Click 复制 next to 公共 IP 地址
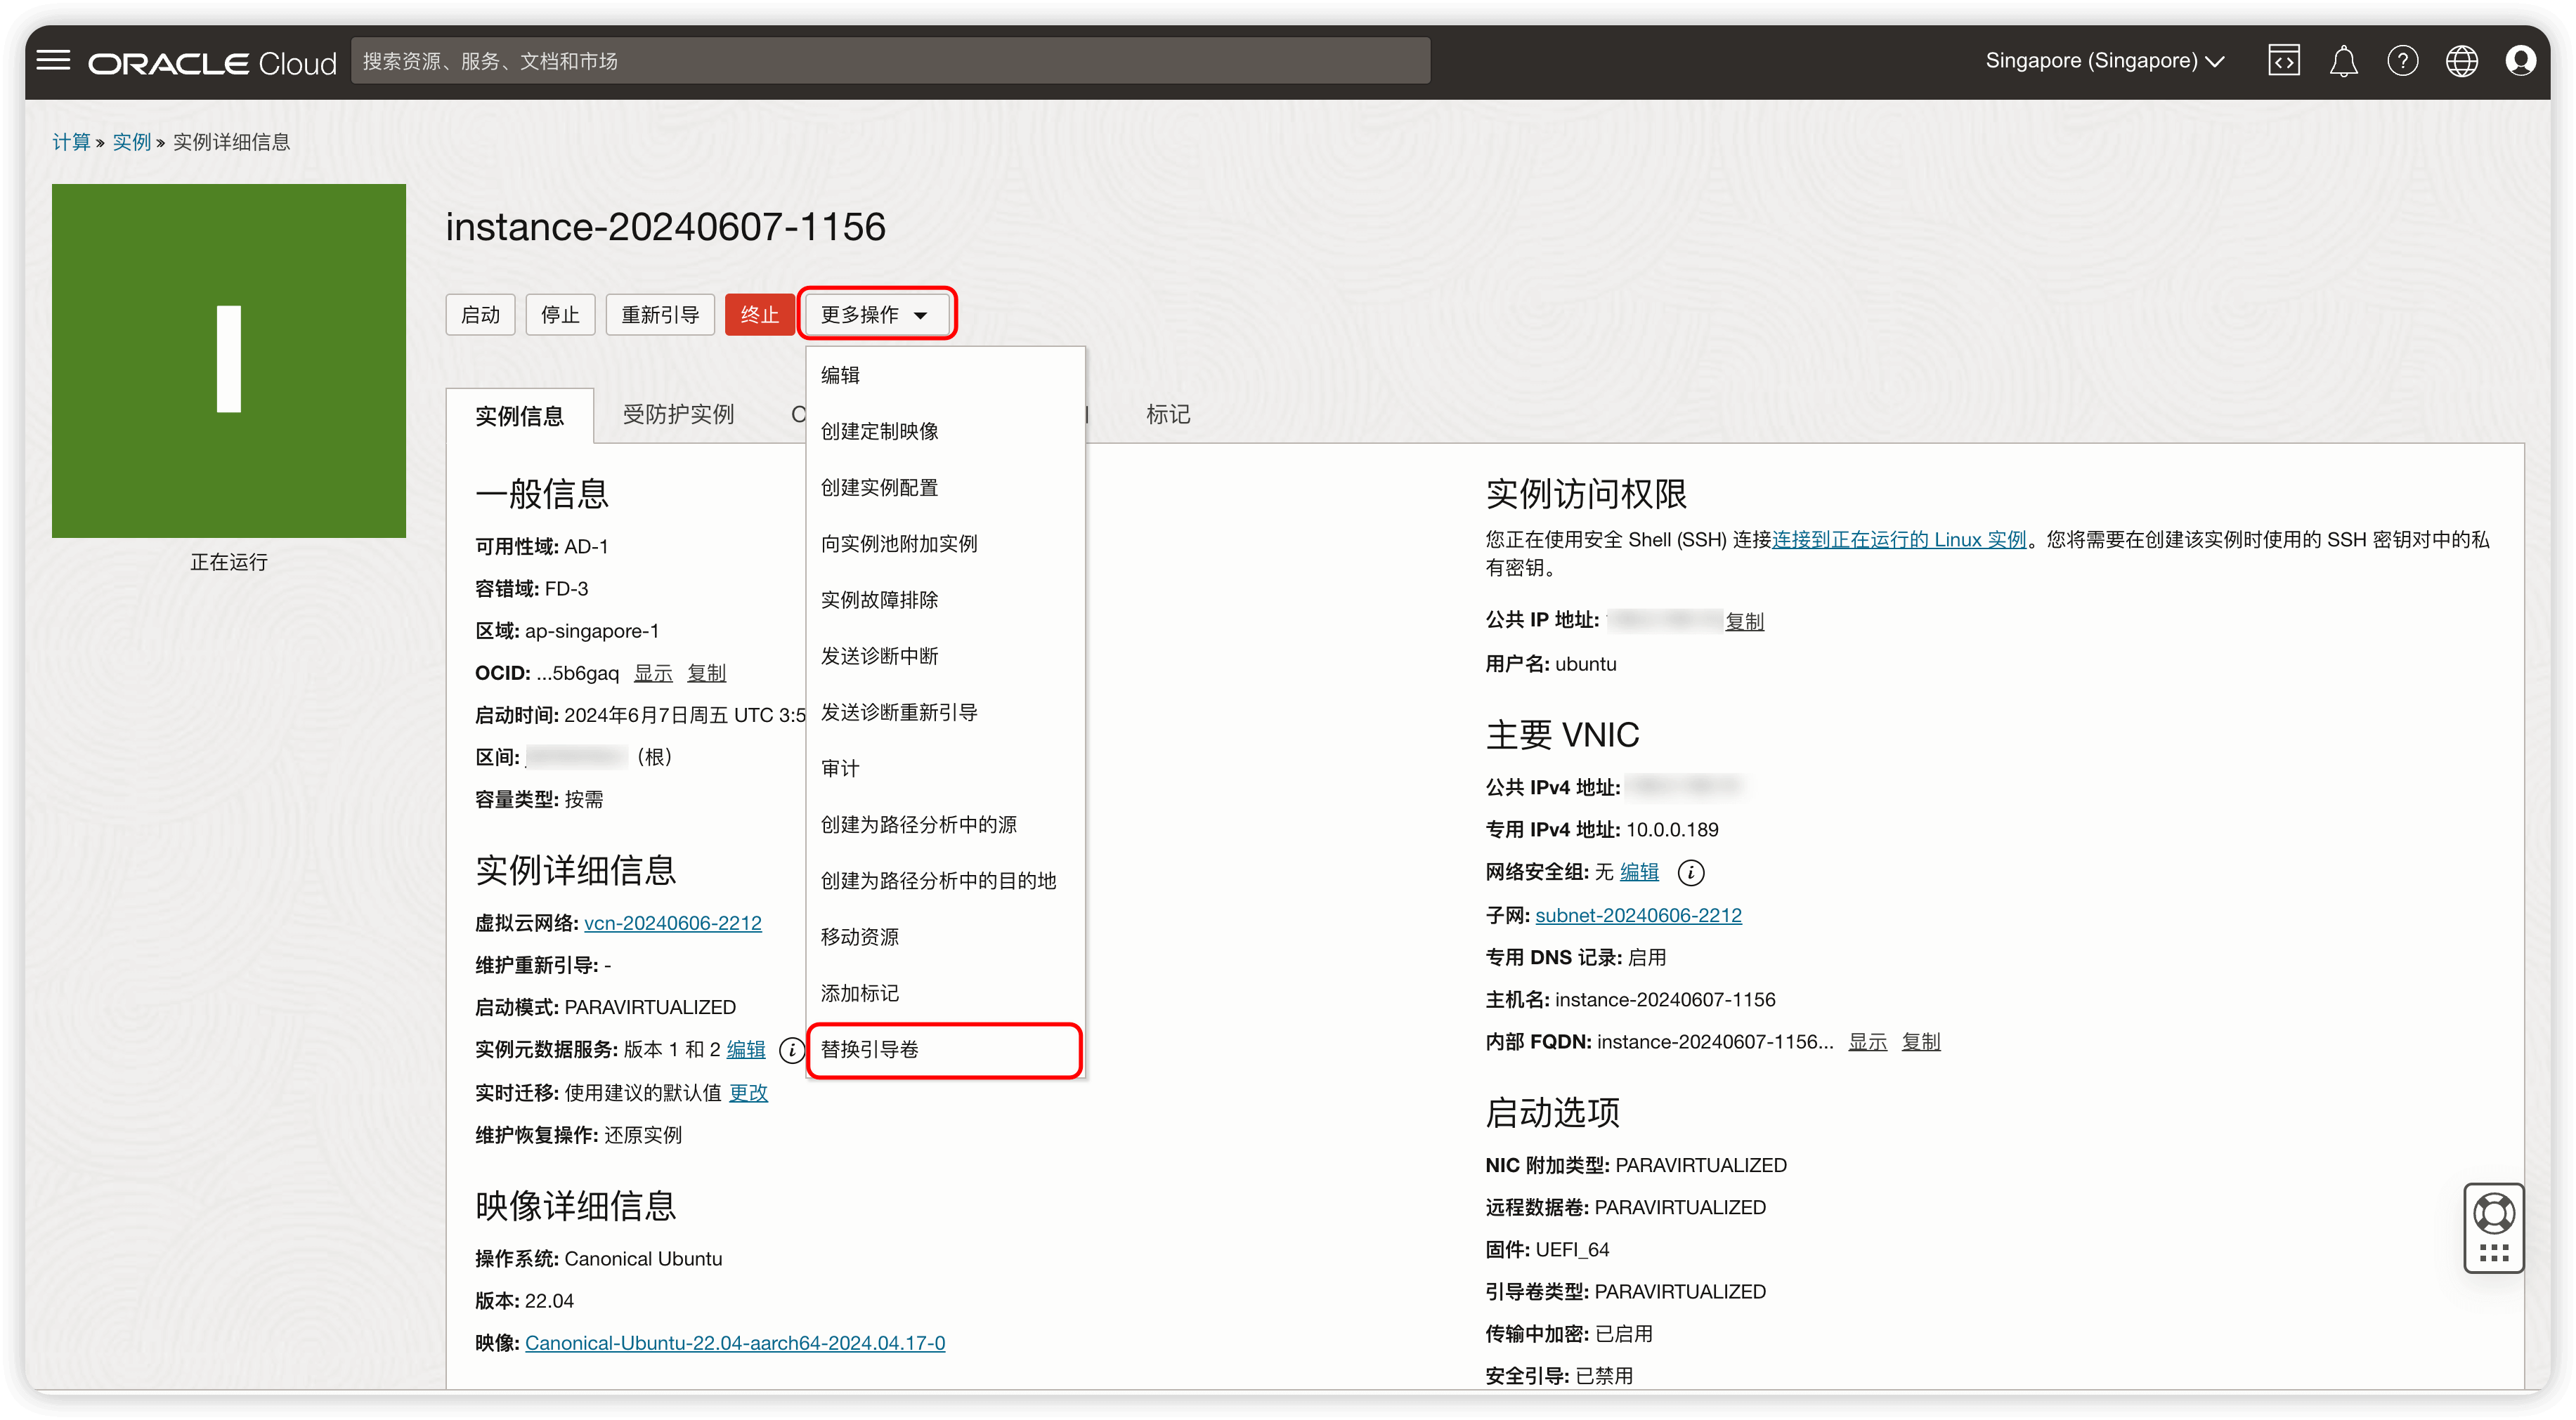This screenshot has width=2576, height=1420. point(1744,622)
